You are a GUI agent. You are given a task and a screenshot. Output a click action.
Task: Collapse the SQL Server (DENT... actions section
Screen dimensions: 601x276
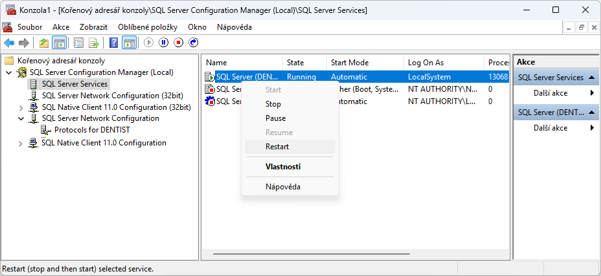591,112
